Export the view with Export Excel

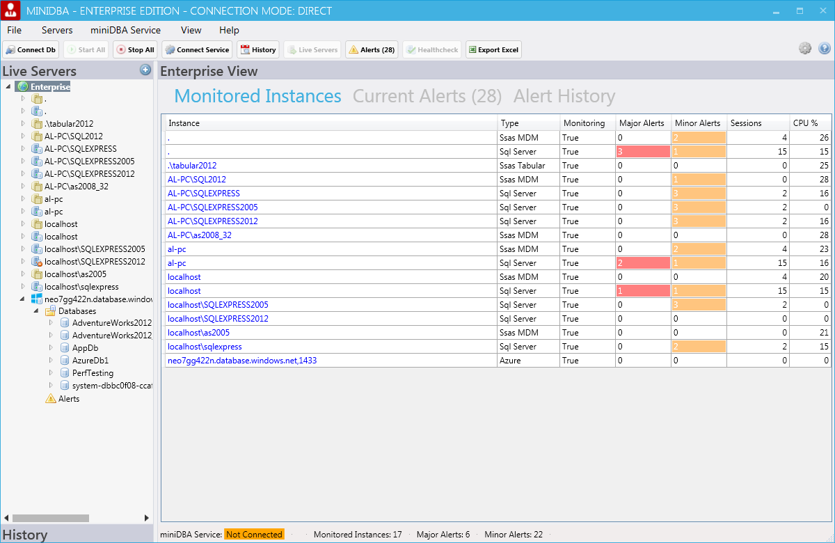click(493, 50)
